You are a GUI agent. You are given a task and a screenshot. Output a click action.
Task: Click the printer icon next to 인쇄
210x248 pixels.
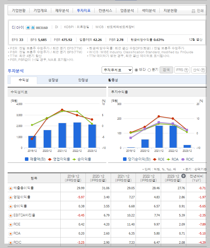pos(193,11)
